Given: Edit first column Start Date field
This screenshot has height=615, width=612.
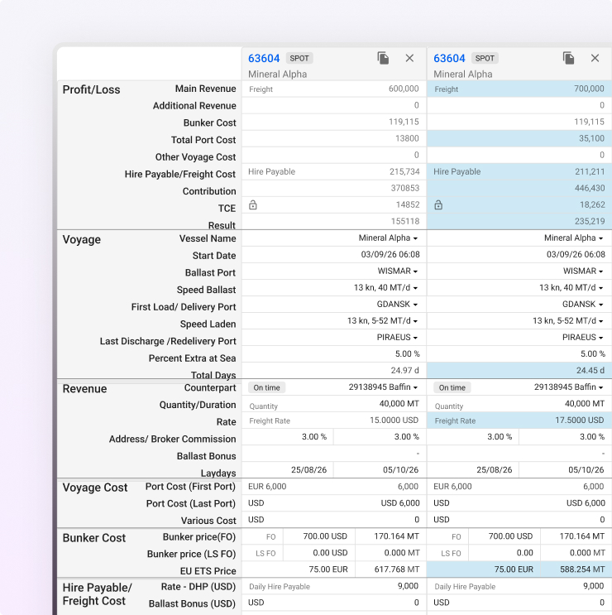Looking at the screenshot, I should pyautogui.click(x=334, y=255).
